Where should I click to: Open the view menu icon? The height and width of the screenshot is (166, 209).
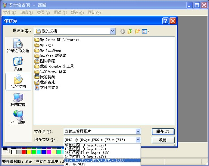(146, 31)
